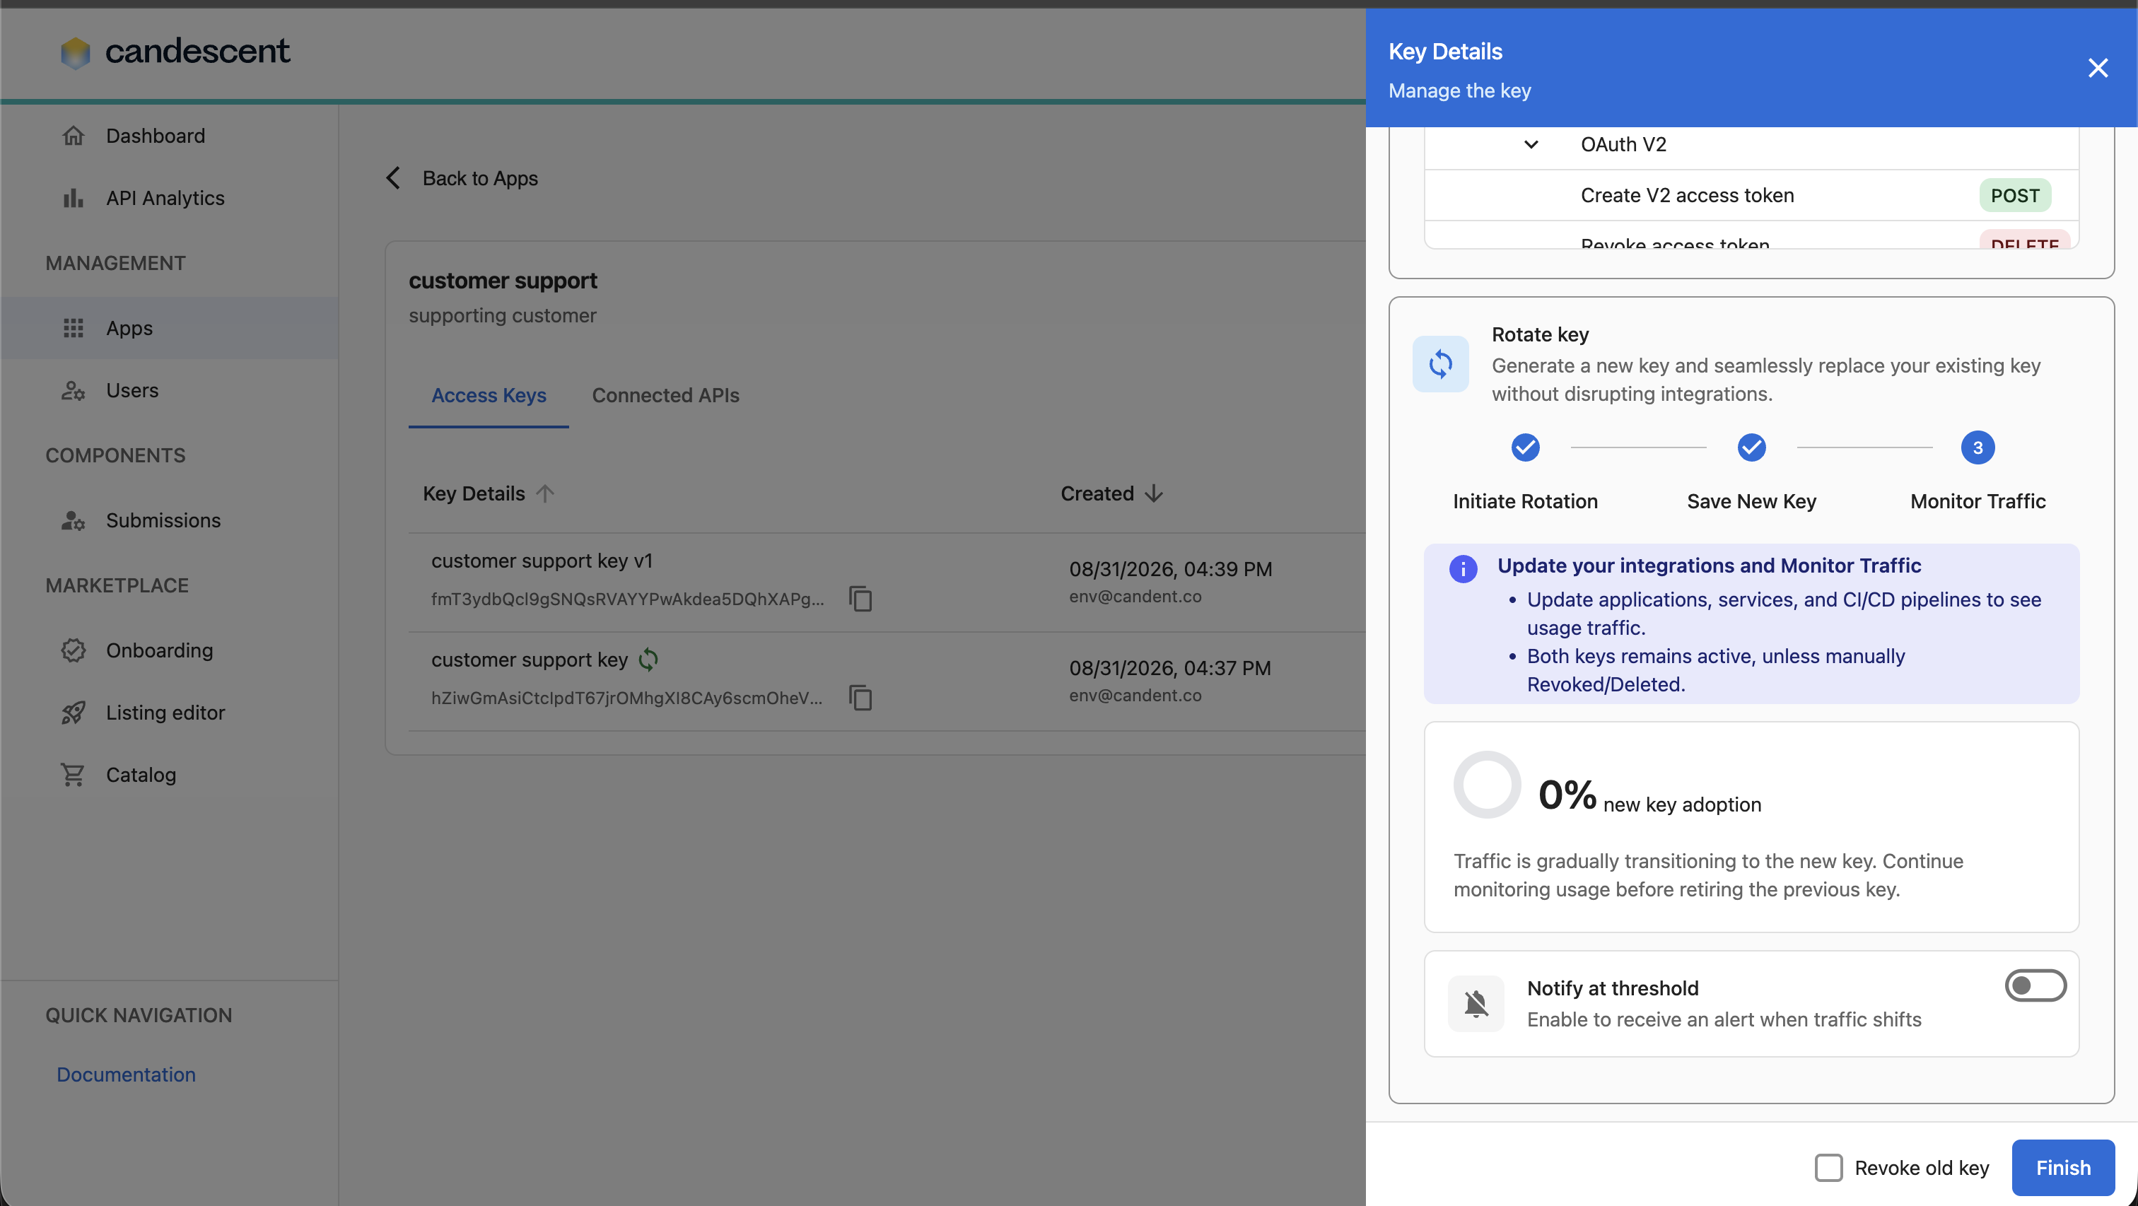Click the customer support app title

coord(502,281)
